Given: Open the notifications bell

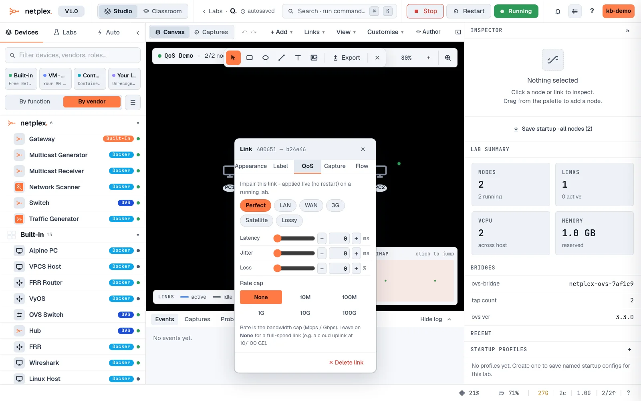Looking at the screenshot, I should [558, 11].
